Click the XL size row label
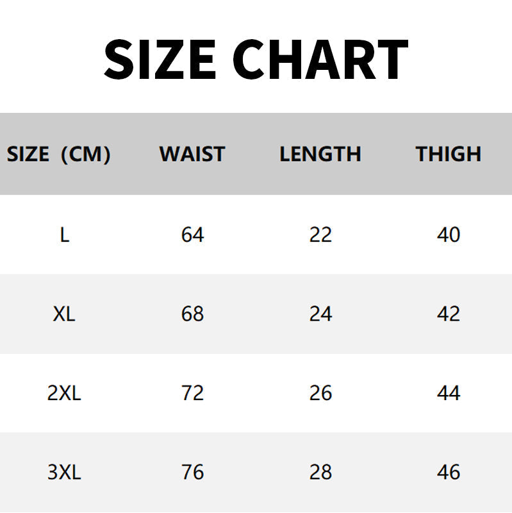Screen dimensions: 512x513 coord(64,314)
